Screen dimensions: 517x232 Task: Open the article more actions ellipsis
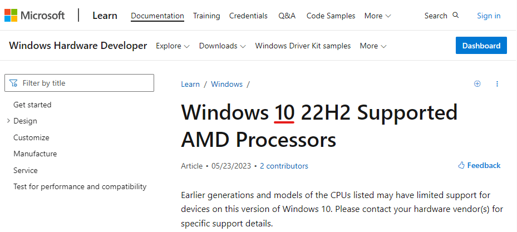pyautogui.click(x=497, y=84)
